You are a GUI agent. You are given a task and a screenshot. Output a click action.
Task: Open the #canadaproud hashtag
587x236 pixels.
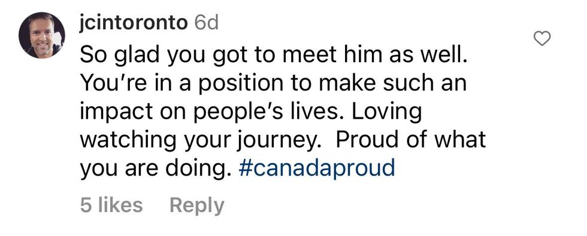[x=317, y=168]
